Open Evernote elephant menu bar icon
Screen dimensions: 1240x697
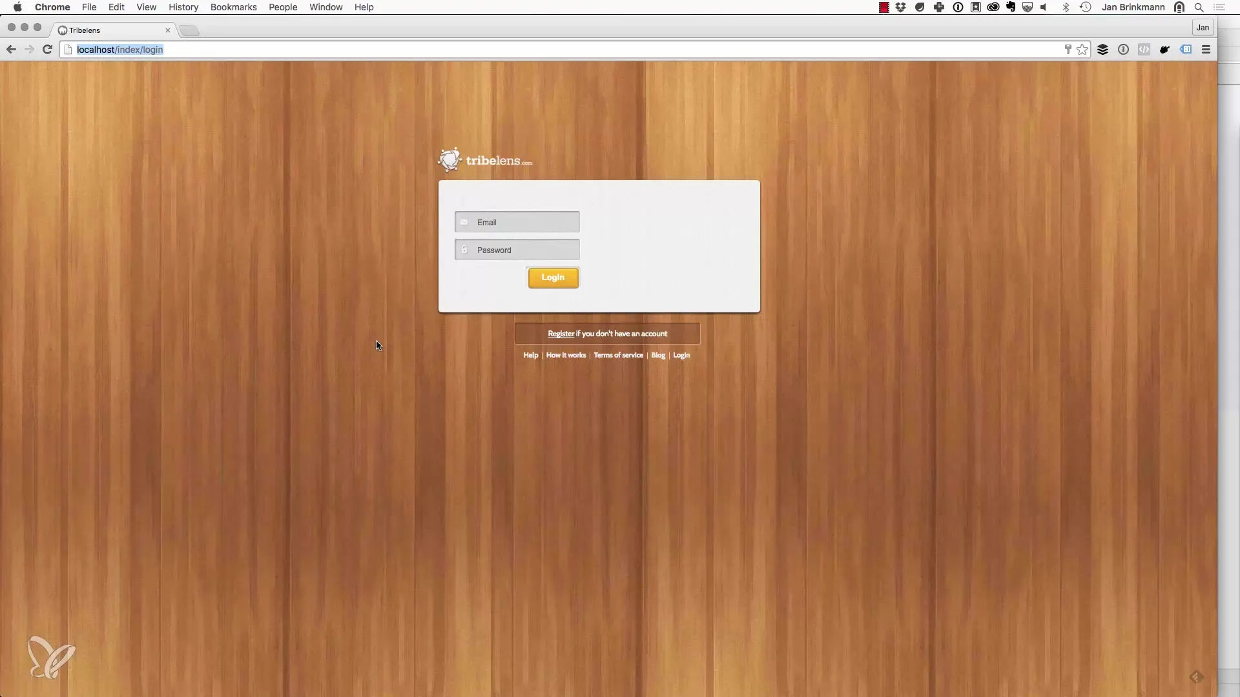[x=1011, y=7]
